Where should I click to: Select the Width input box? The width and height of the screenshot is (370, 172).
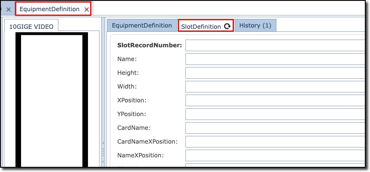(275, 86)
